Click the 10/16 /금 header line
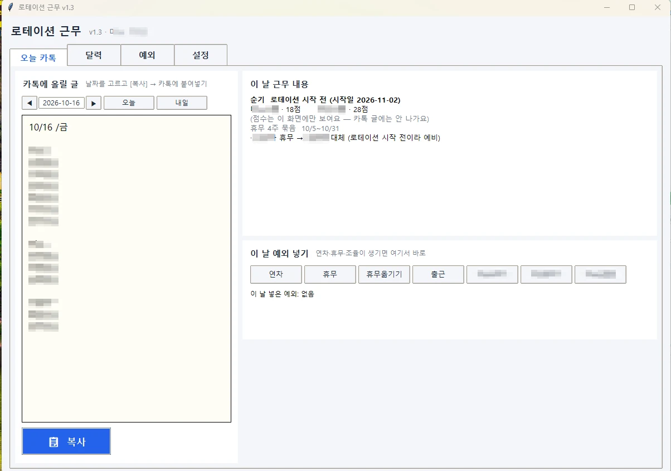 point(48,127)
